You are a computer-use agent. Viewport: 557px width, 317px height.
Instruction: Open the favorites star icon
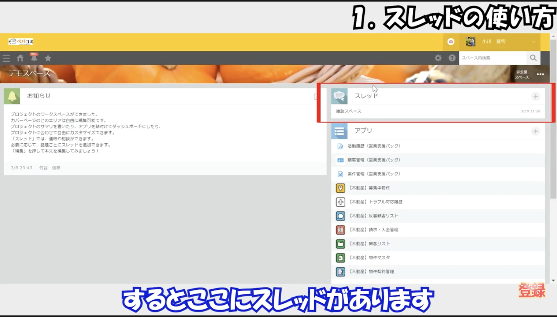[48, 58]
